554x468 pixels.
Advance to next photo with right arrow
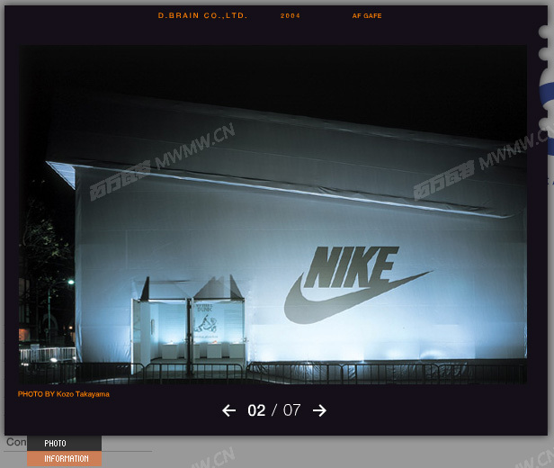pos(319,410)
